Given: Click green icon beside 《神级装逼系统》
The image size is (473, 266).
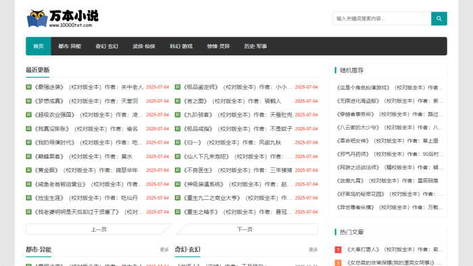Looking at the screenshot, I should click(x=178, y=184).
